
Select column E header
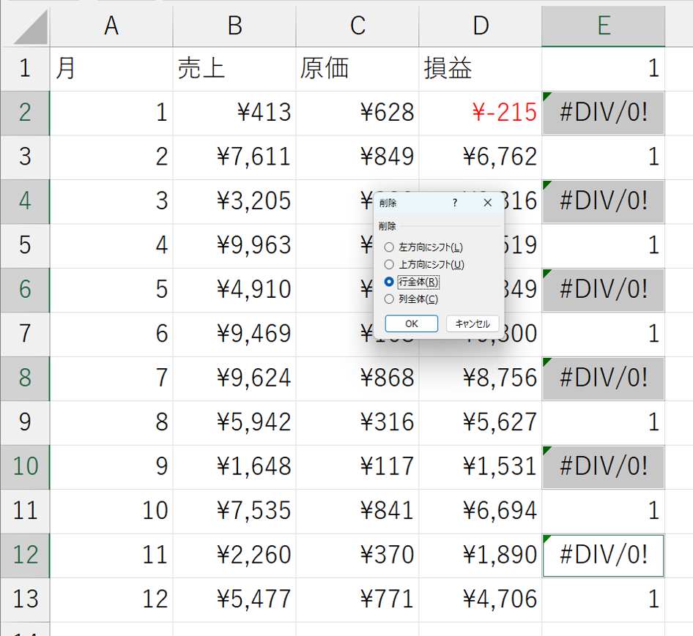tap(604, 26)
